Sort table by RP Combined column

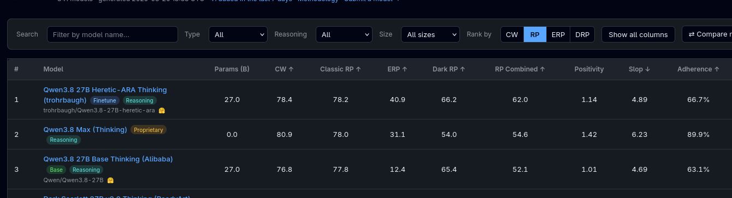(520, 69)
